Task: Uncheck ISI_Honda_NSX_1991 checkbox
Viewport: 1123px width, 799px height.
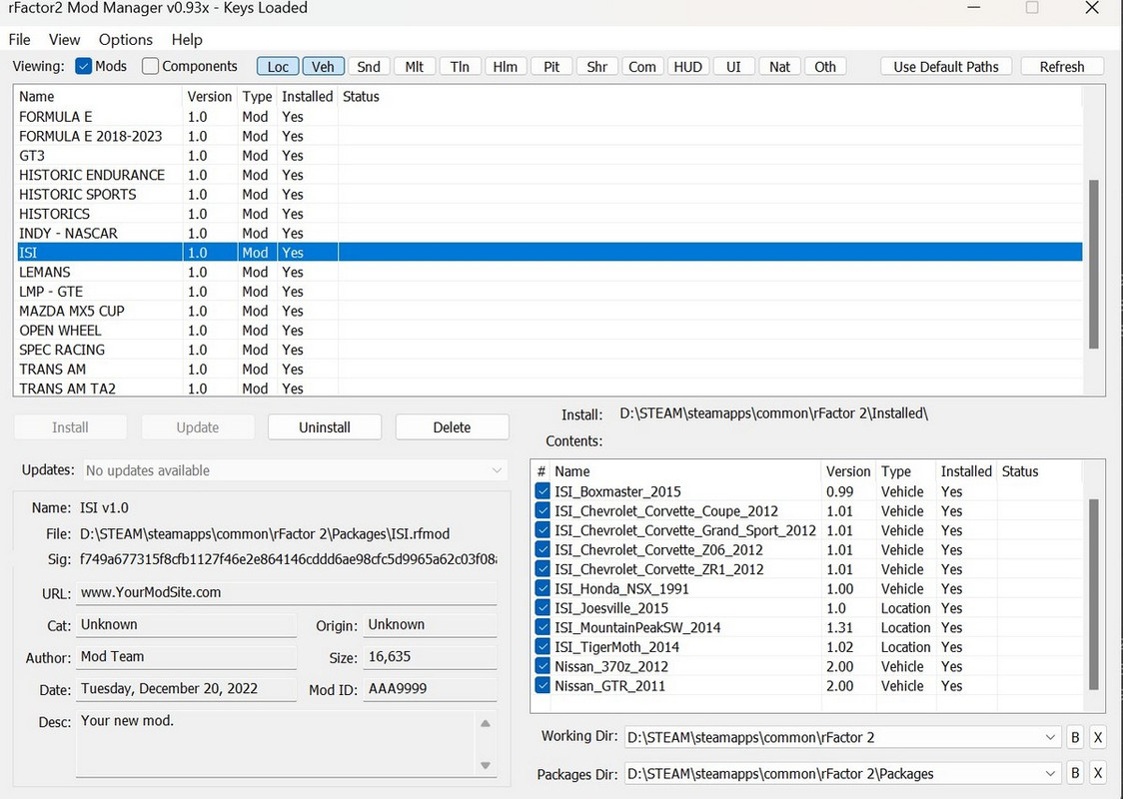Action: 543,588
